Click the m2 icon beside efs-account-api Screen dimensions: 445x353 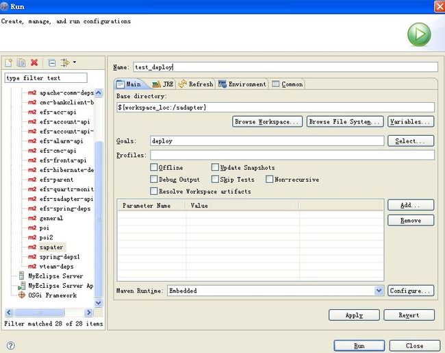[32, 121]
